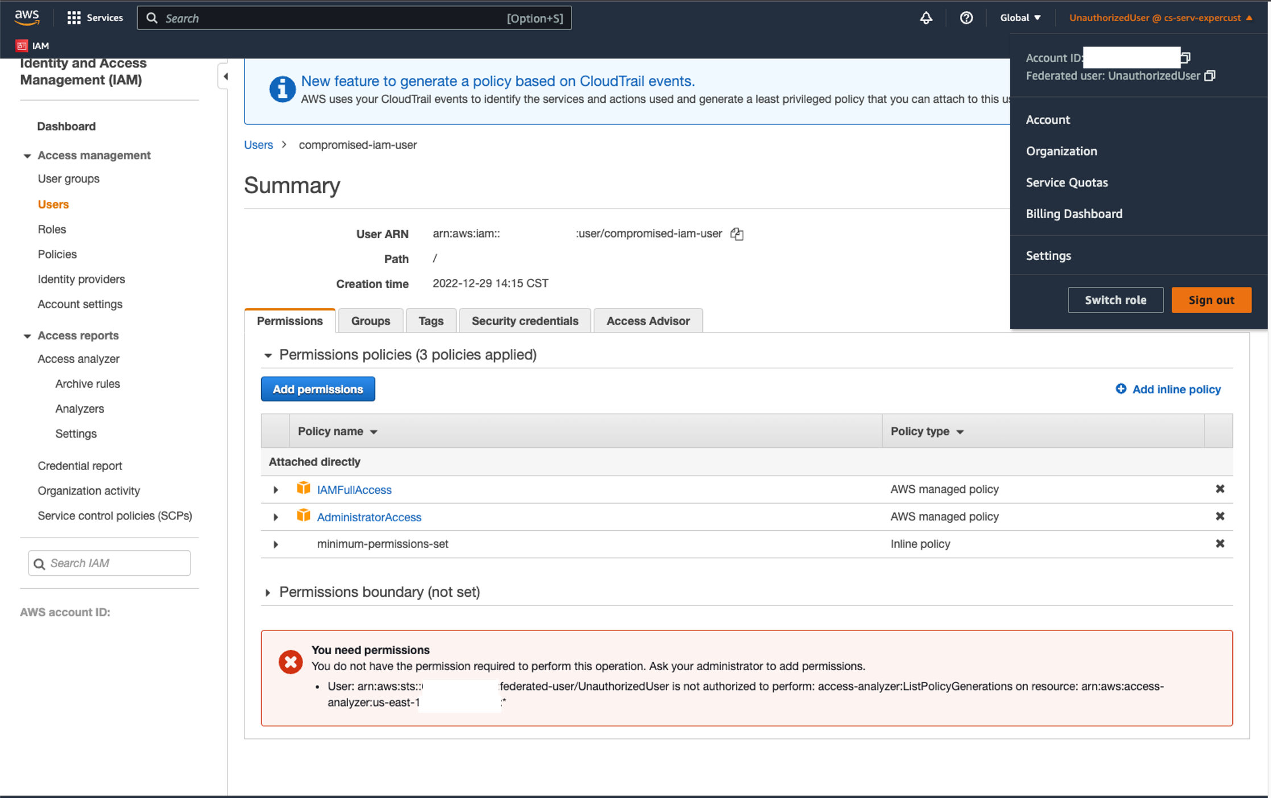
Task: Collapse the IAM side navigation arrow
Action: [225, 76]
